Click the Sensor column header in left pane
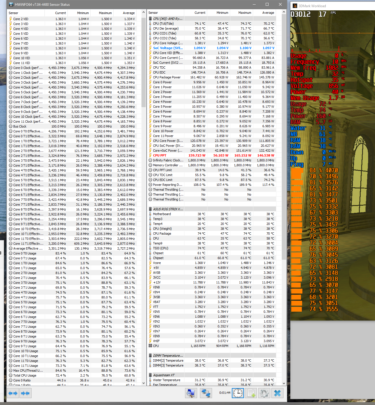Viewport: 375px width, 405px height. point(26,13)
